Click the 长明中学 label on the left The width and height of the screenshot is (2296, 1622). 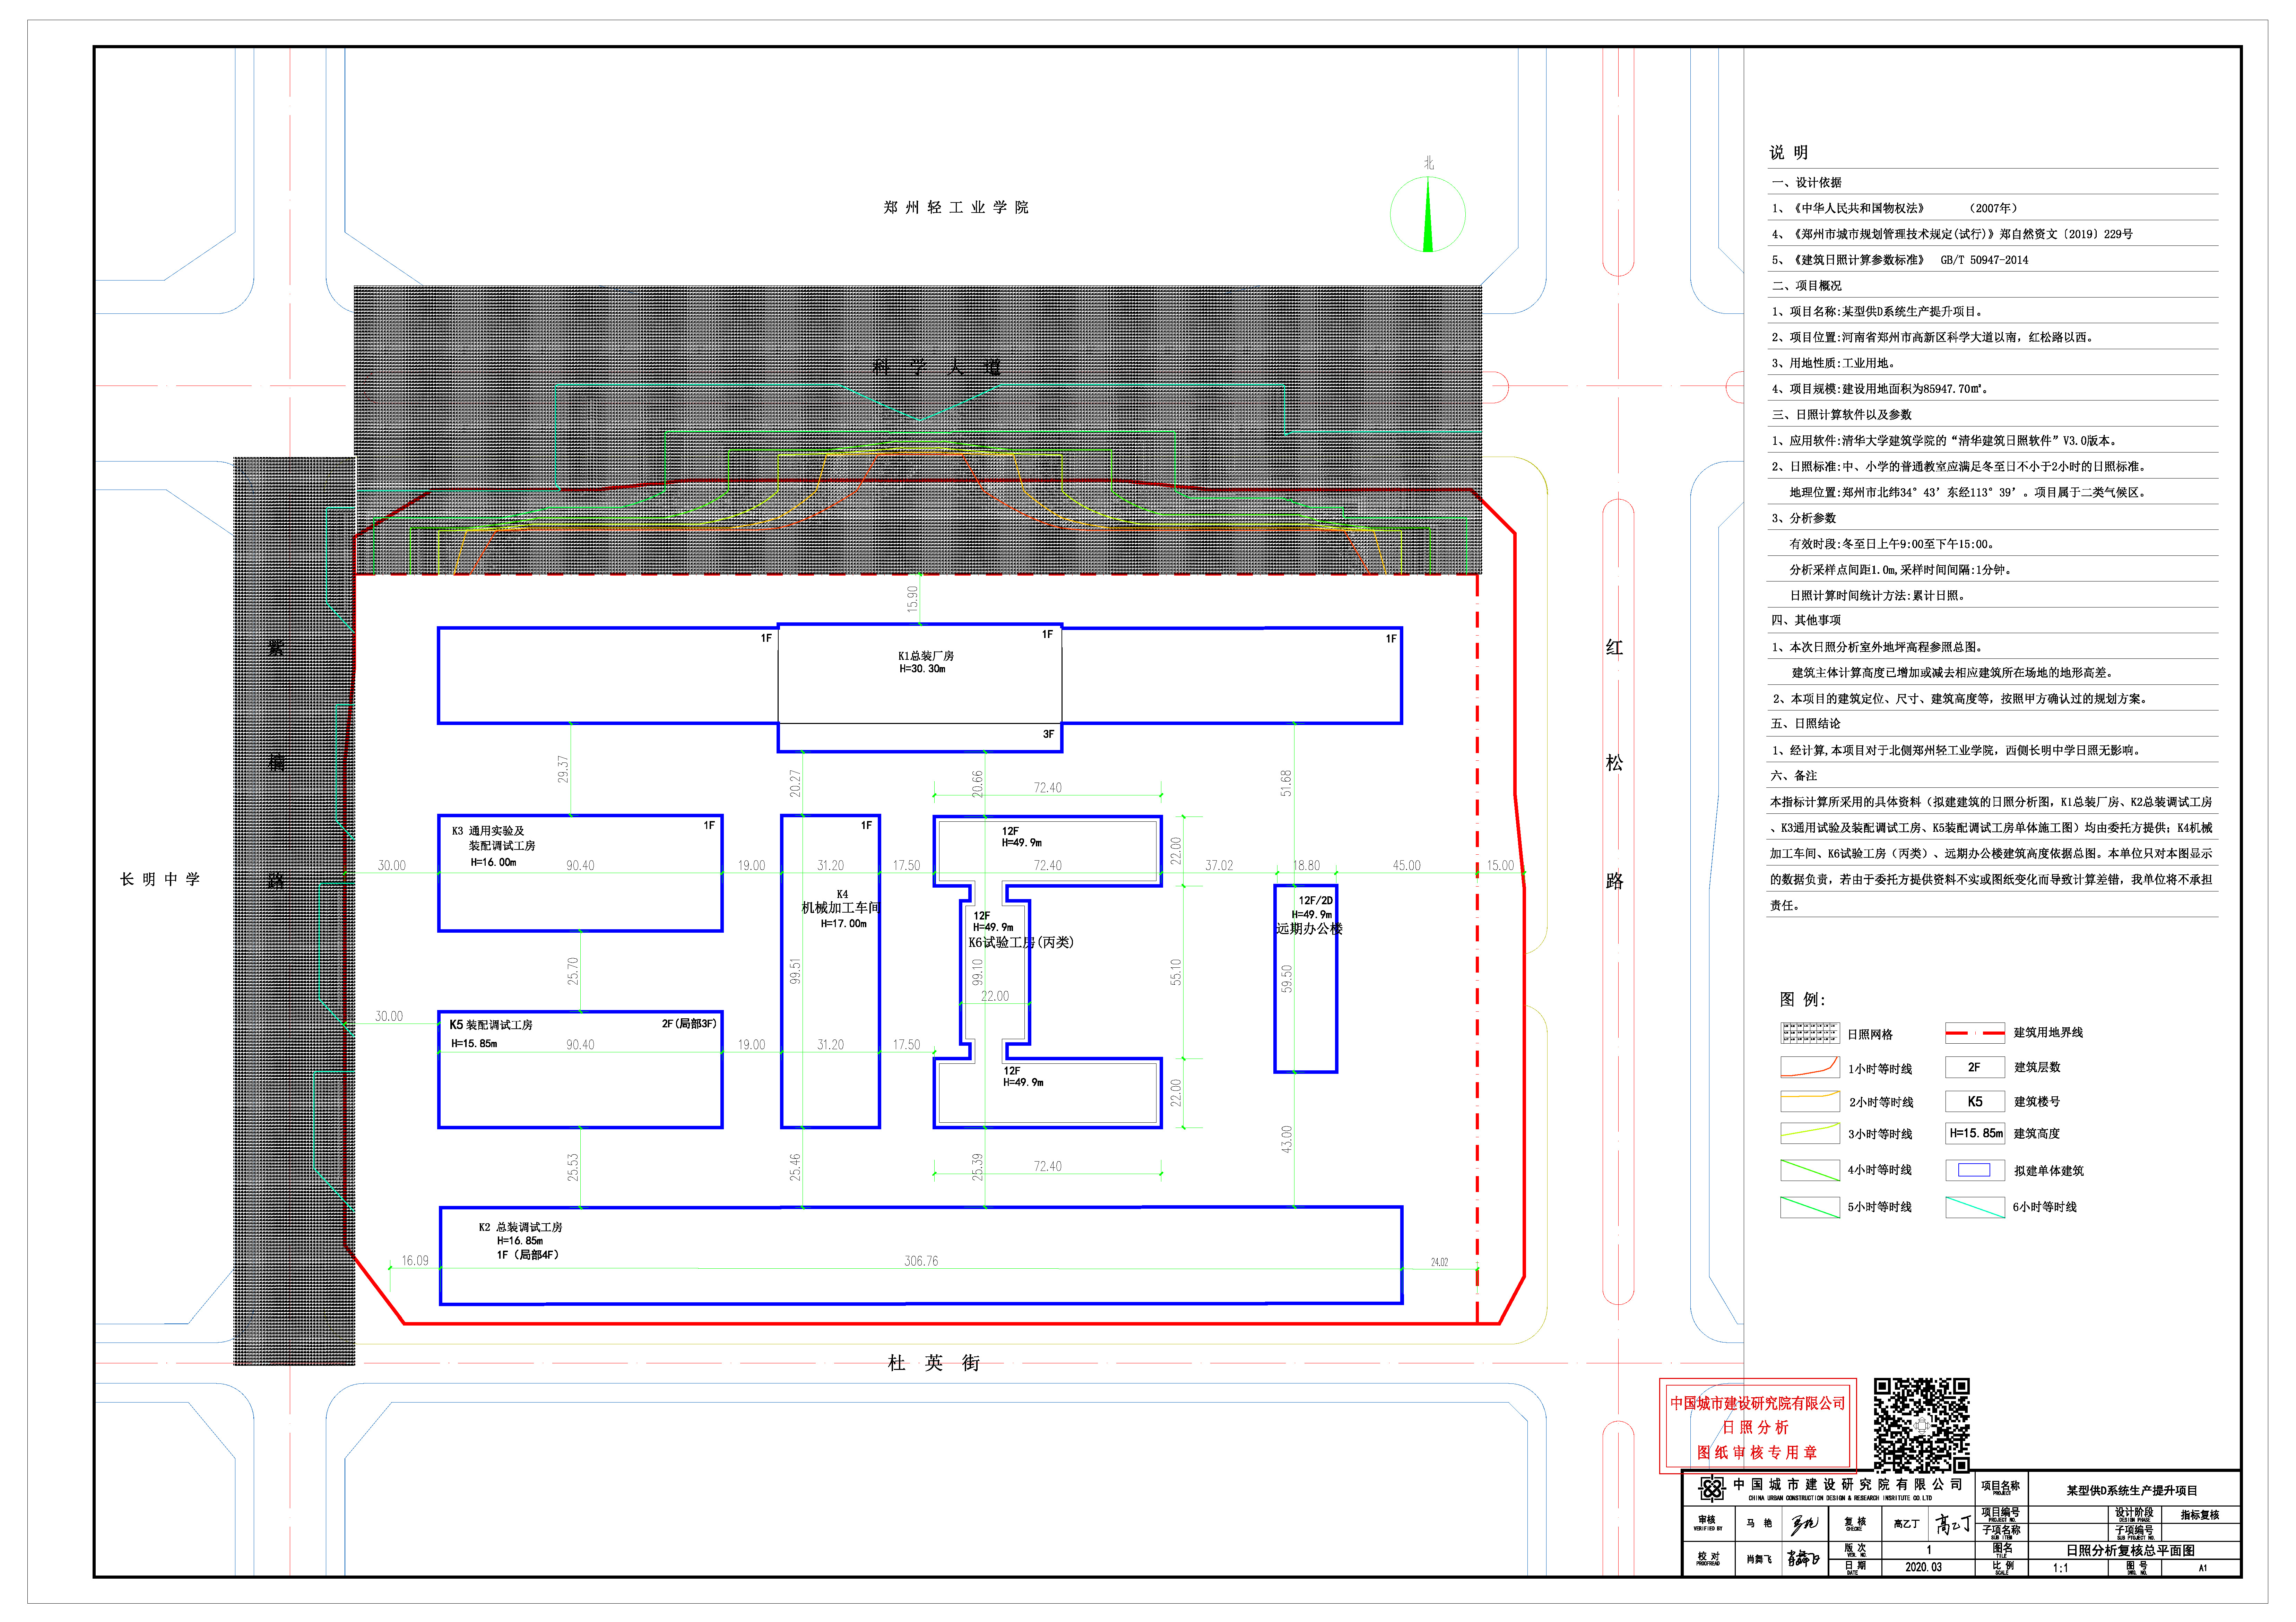160,879
